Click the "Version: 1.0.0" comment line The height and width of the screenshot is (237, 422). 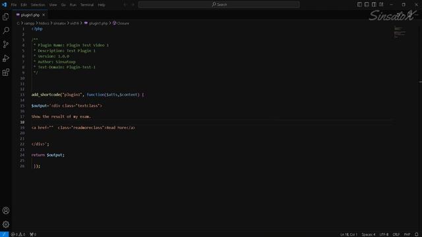coord(51,56)
